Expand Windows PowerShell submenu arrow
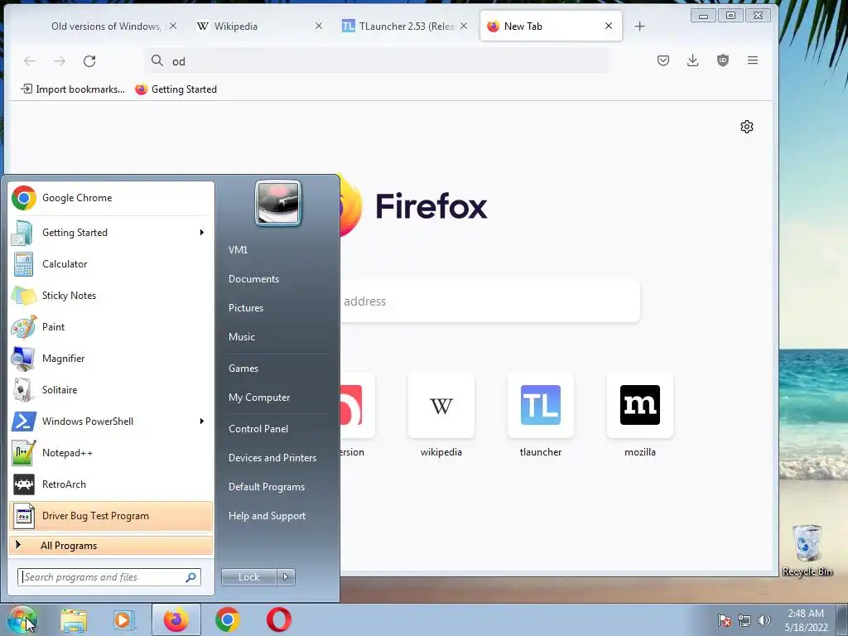 click(x=202, y=422)
